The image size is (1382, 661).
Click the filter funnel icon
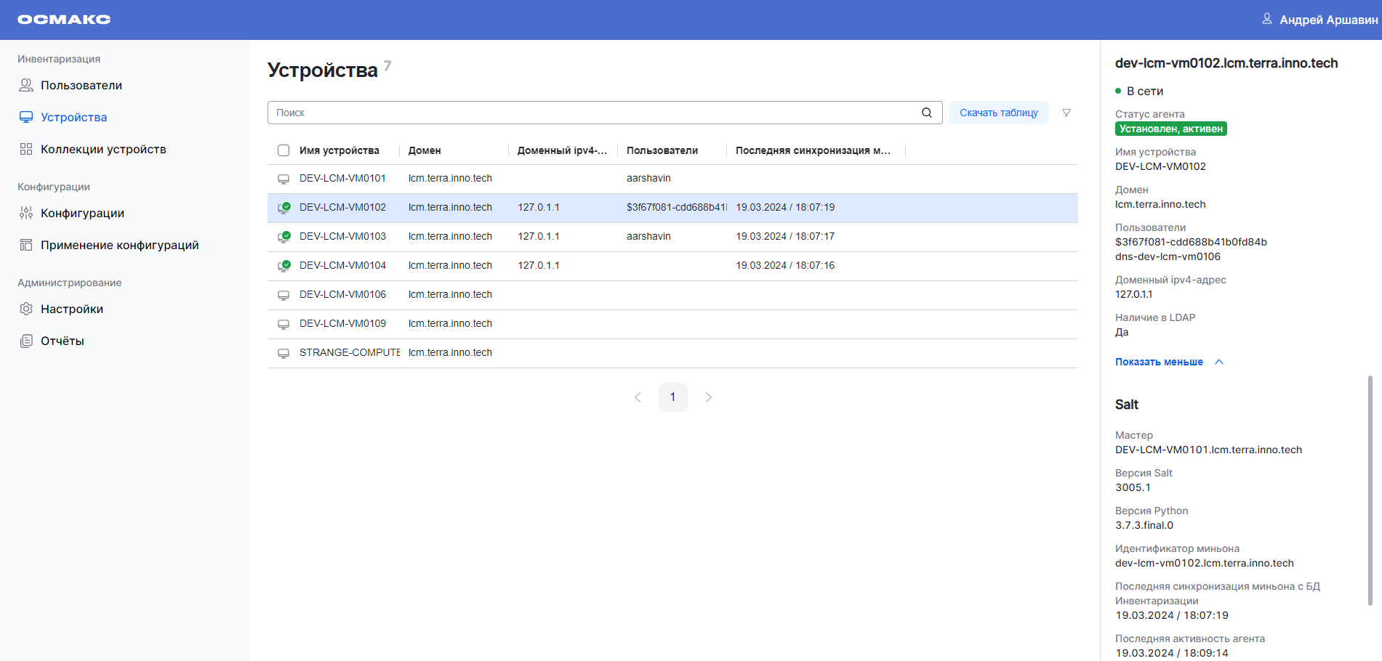point(1066,113)
